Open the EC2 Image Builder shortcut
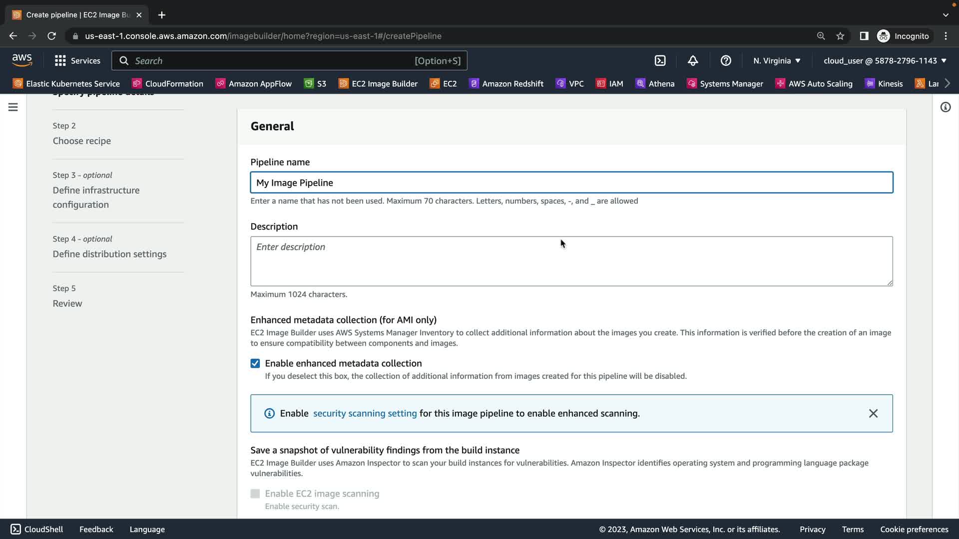The image size is (959, 539). [378, 84]
